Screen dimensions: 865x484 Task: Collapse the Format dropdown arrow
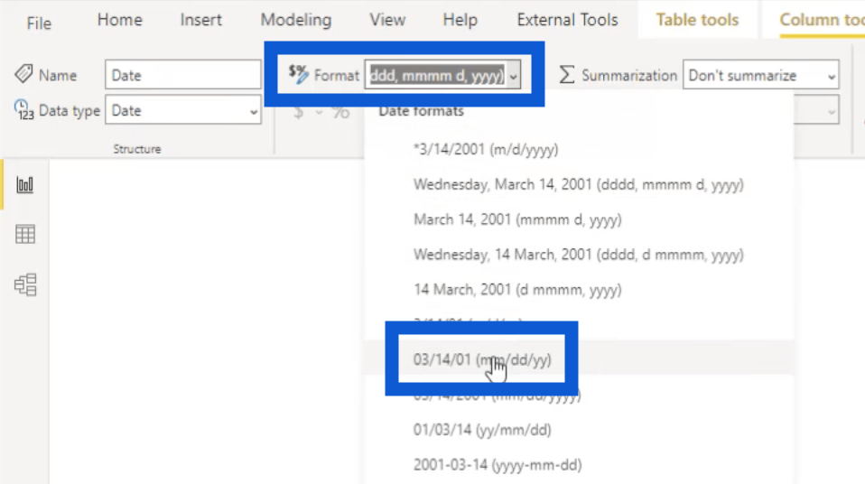[x=514, y=76]
